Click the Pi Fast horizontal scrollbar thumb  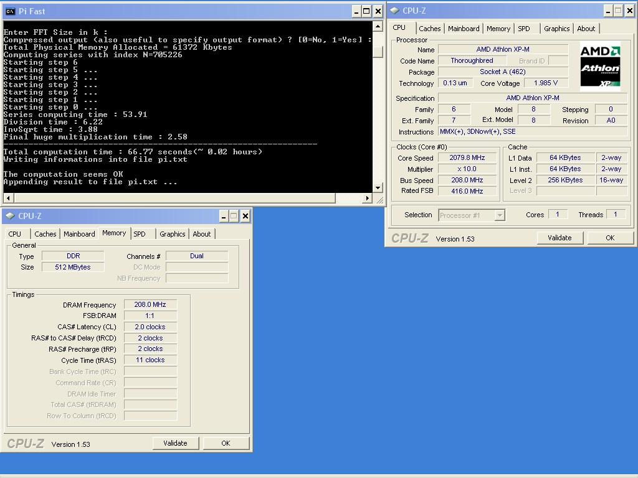point(175,198)
